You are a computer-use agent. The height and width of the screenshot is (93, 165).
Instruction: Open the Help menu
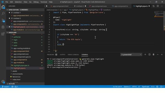tap(51, 2)
